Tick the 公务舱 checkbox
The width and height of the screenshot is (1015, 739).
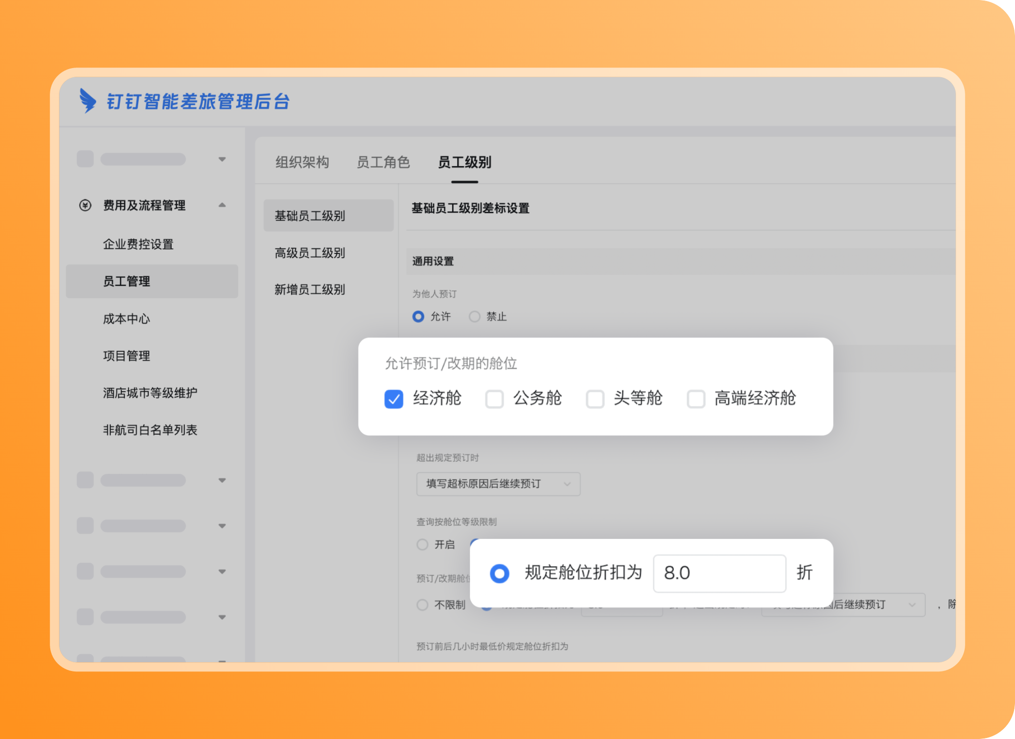point(494,399)
